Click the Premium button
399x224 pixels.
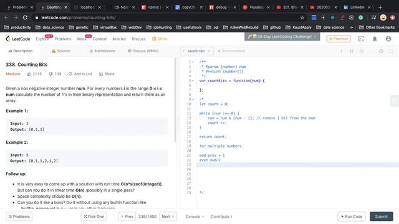coord(339,39)
